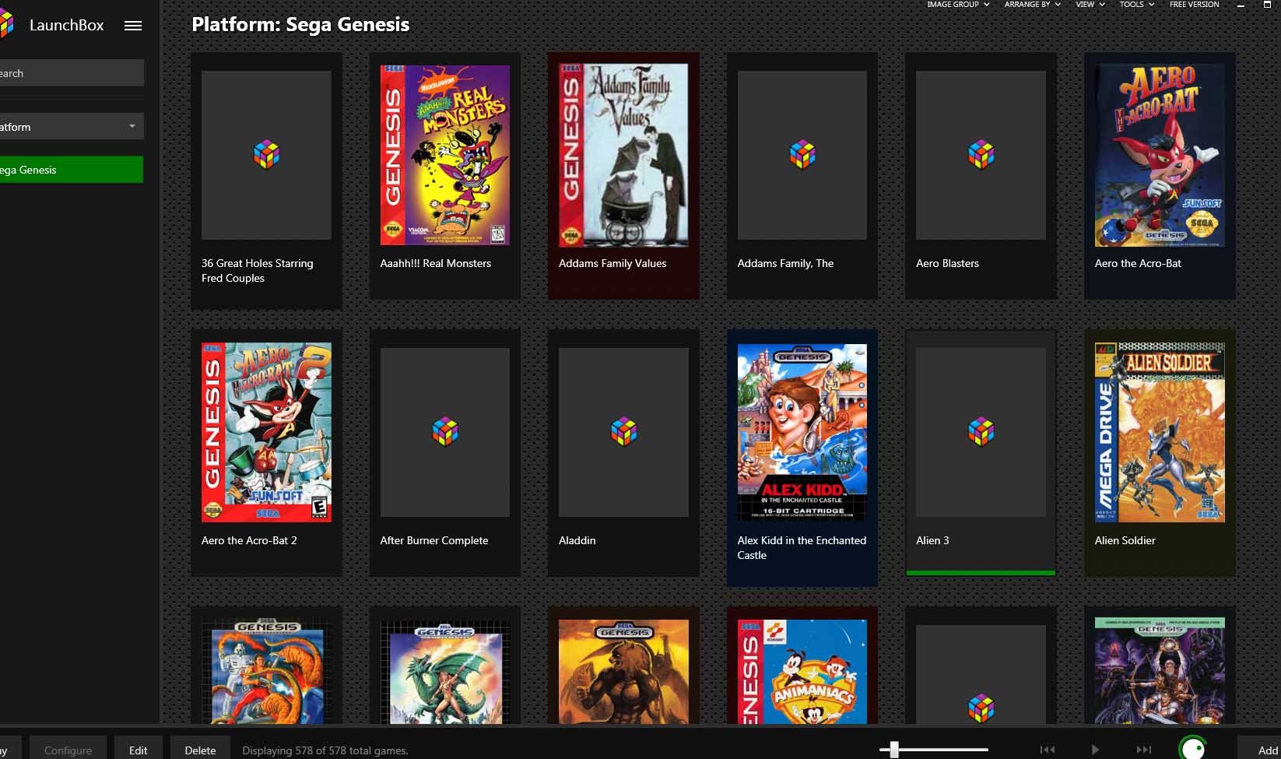Image resolution: width=1281 pixels, height=759 pixels.
Task: Select the purple fantasy Genesis cover in bottom row
Action: [1160, 671]
